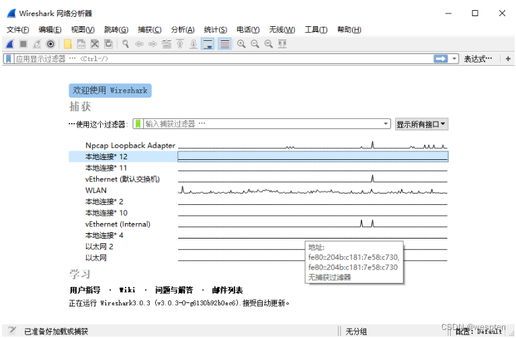Click the resize columns to fit icon
Screen dimensions: 516x338
[282, 44]
